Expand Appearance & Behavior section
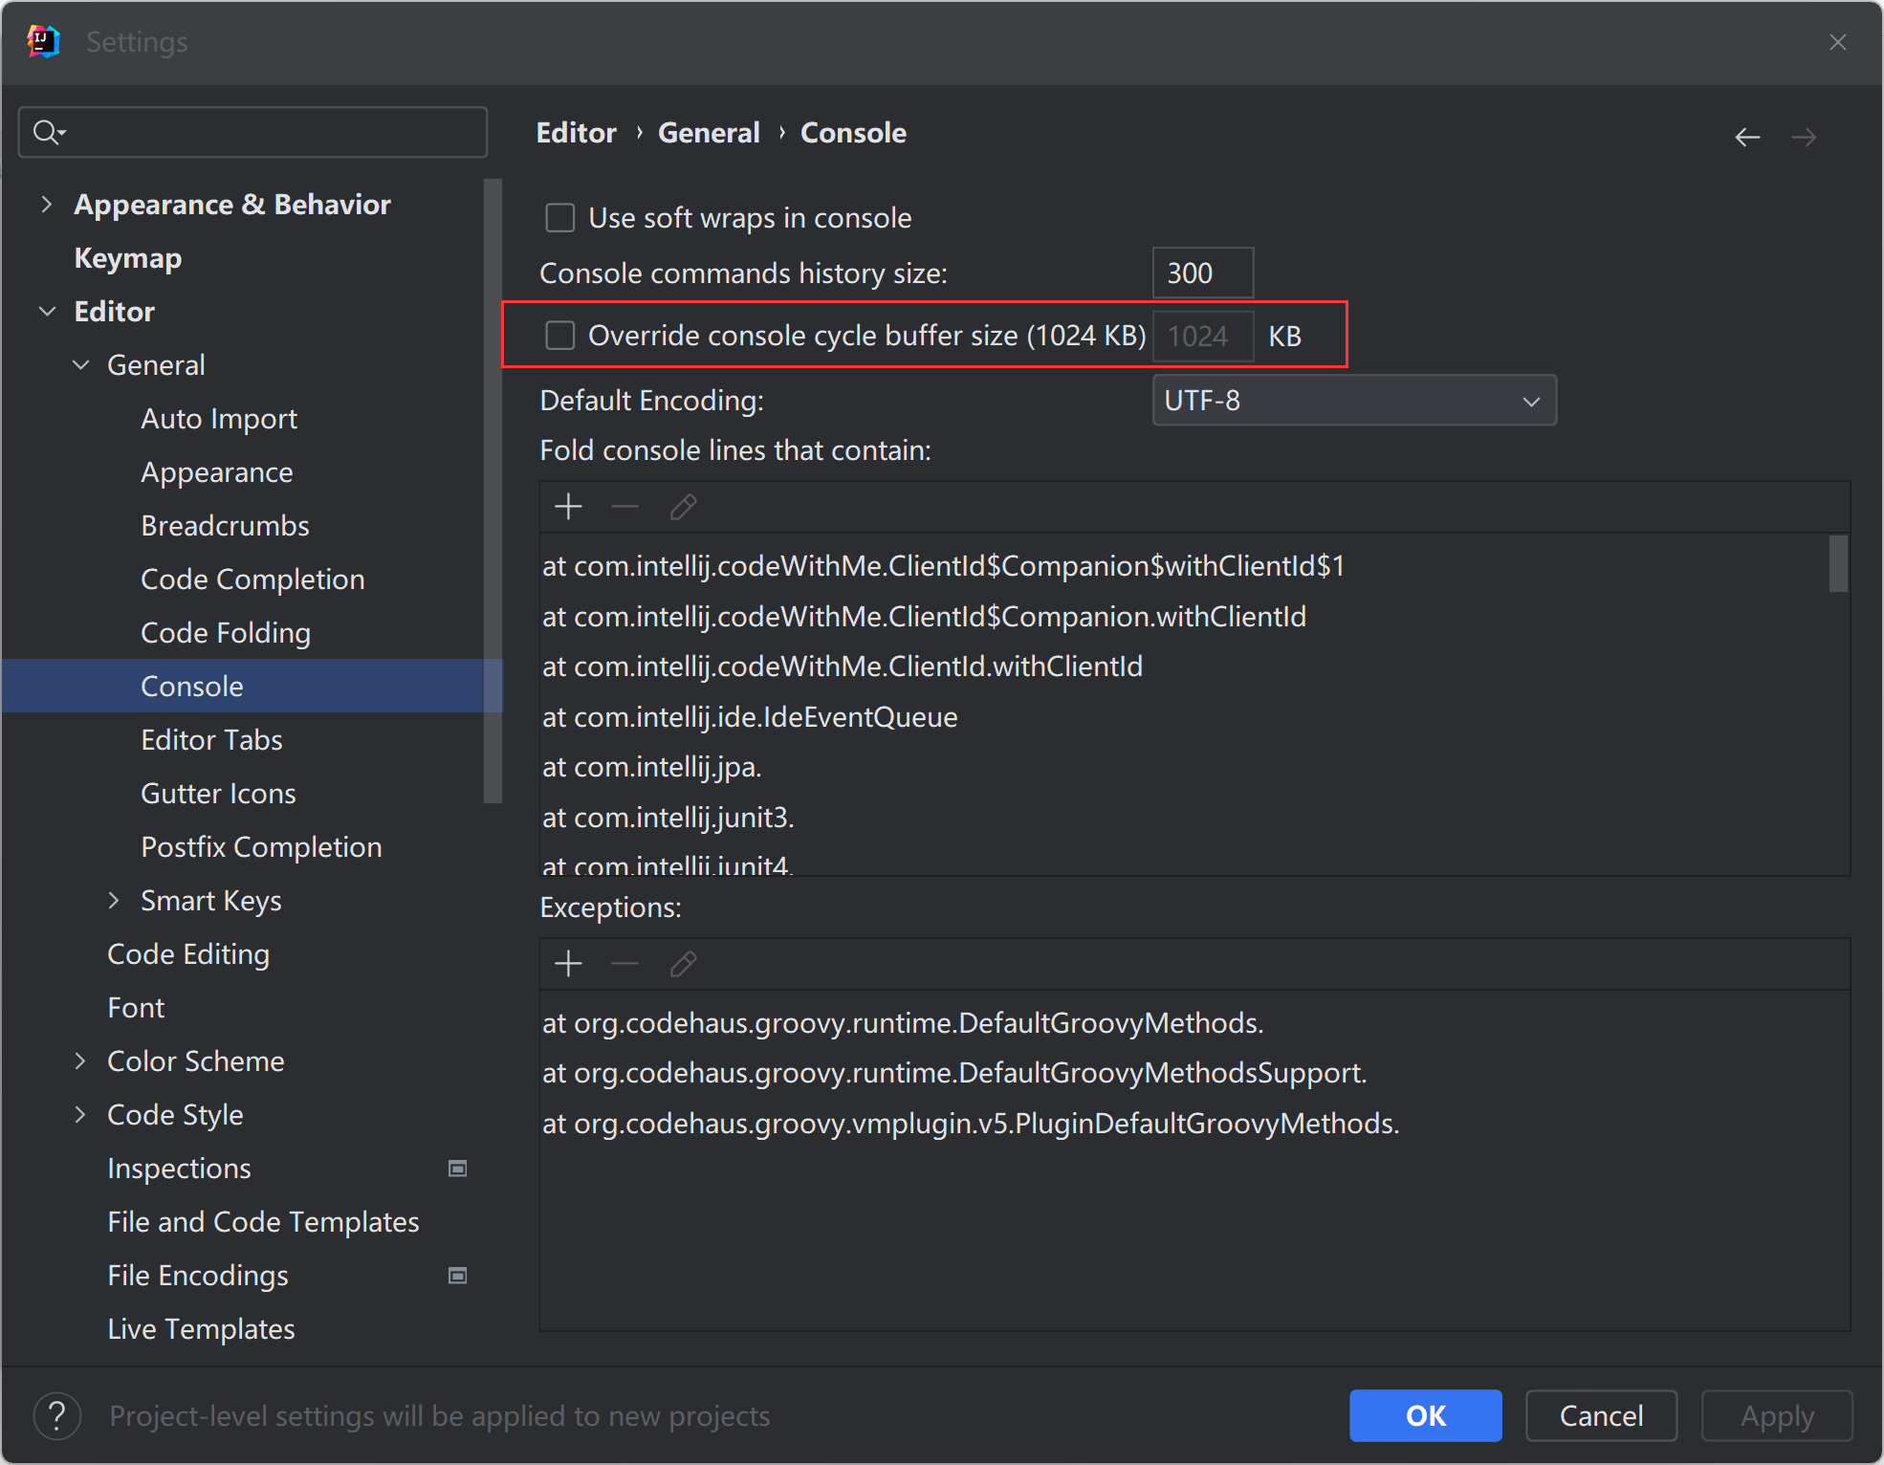 click(x=46, y=204)
